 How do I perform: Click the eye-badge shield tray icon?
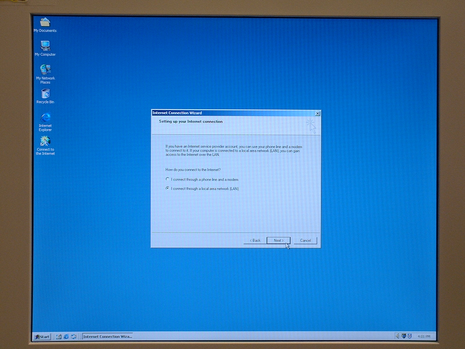404,336
